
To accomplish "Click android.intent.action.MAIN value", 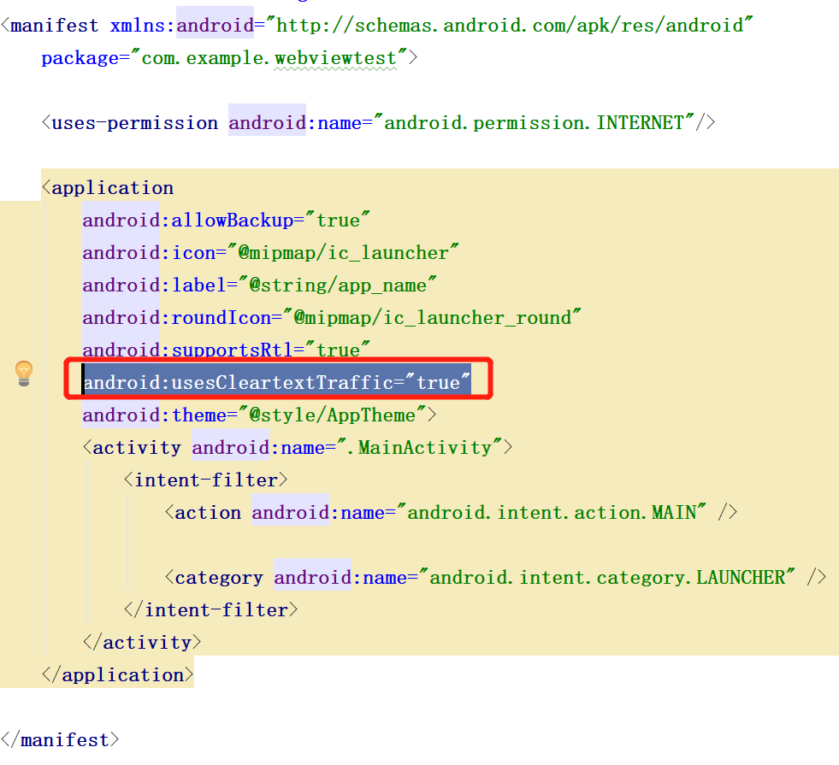I will (x=551, y=513).
